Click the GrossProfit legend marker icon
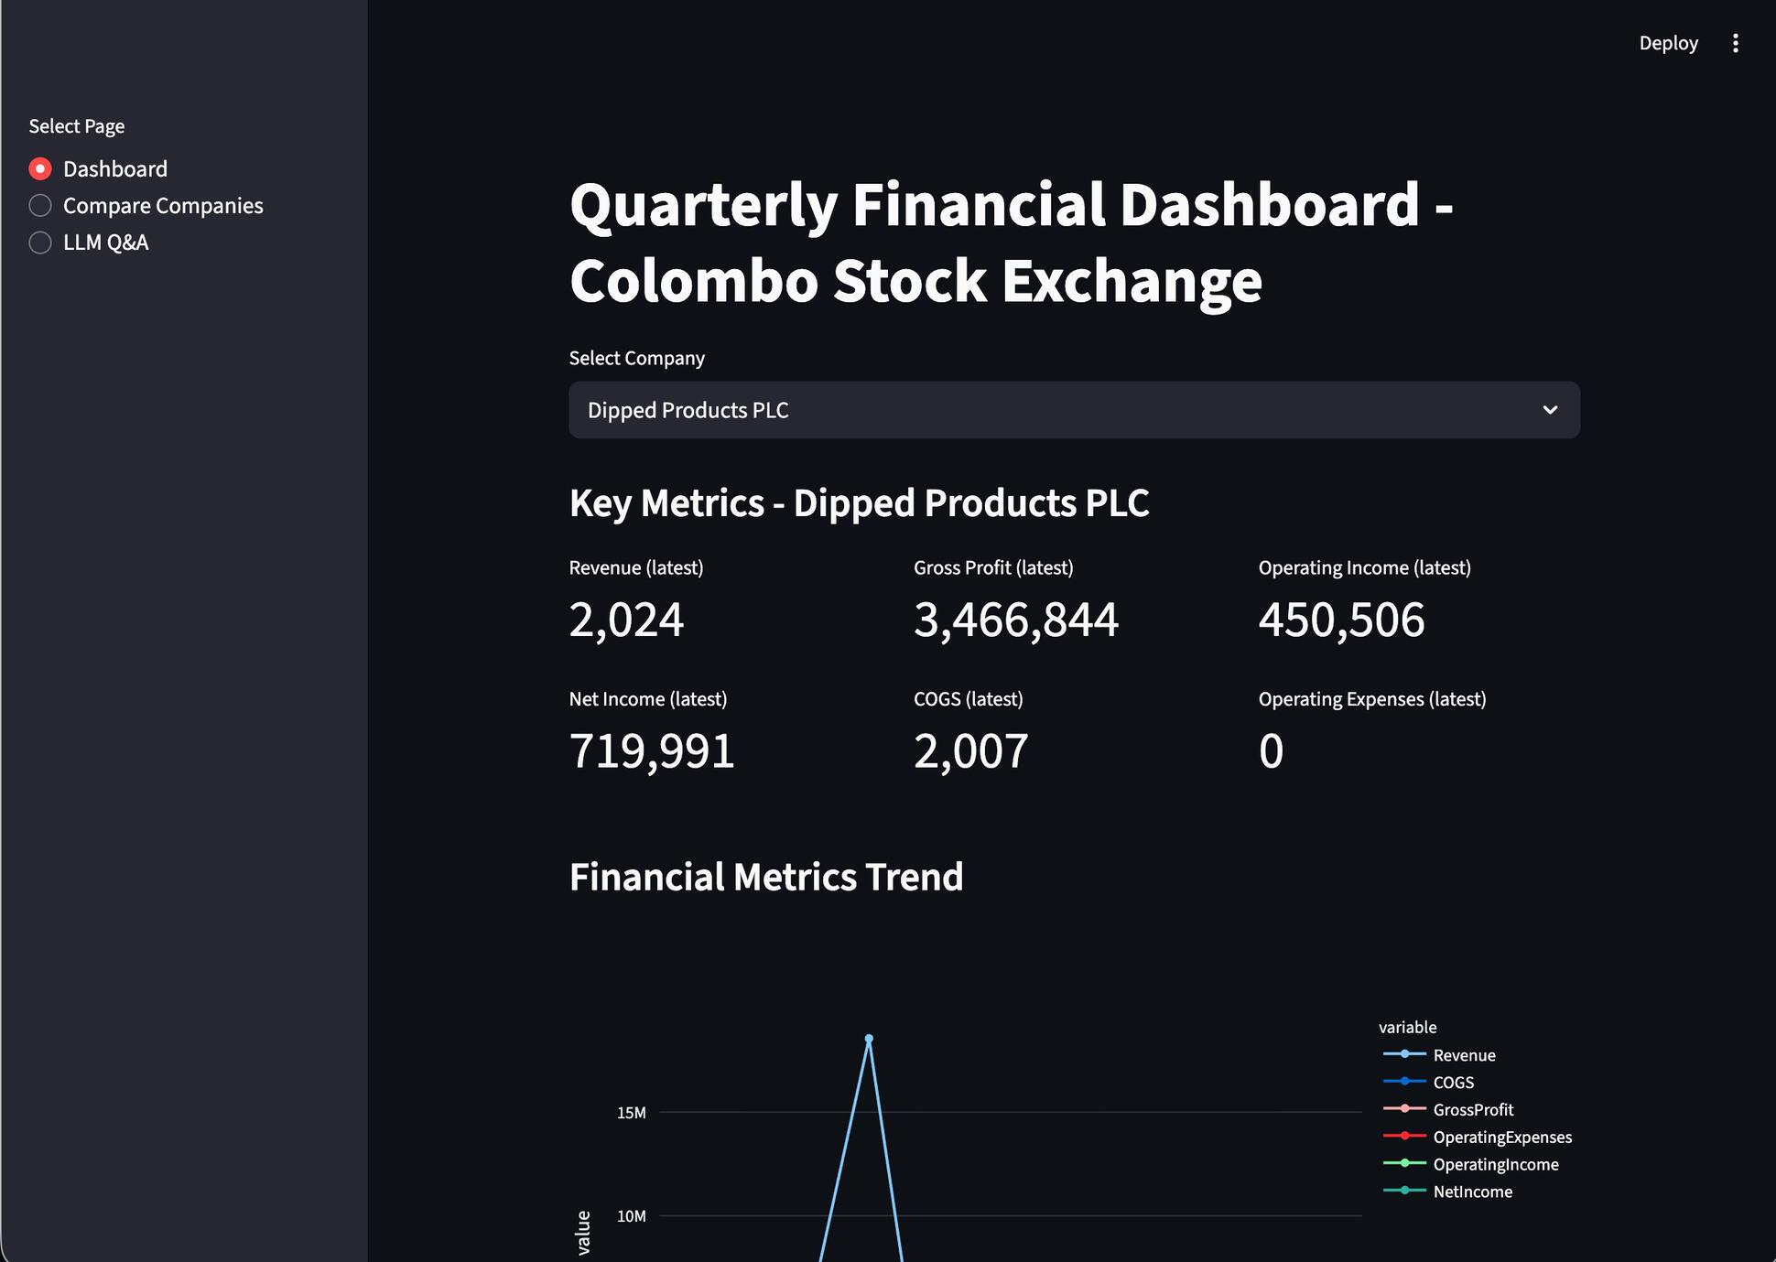The width and height of the screenshot is (1776, 1262). tap(1403, 1108)
